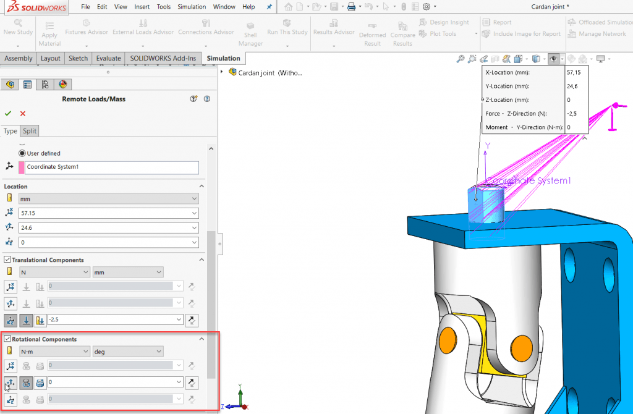The height and width of the screenshot is (414, 633).
Task: Open the ConfigurationManager tab icon
Action: pyautogui.click(x=45, y=84)
